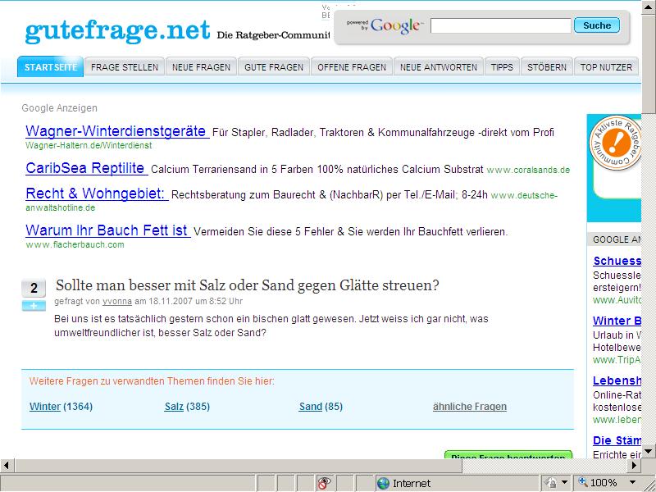Click the Google search input field
Viewport: 656px width, 492px height.
(500, 25)
